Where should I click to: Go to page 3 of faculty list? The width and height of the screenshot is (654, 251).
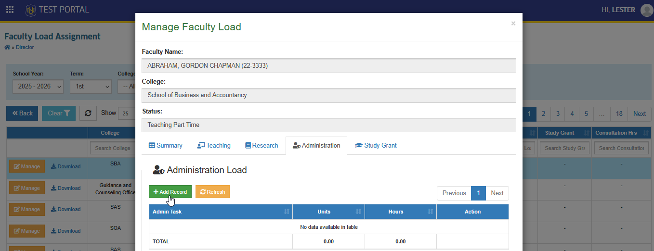point(558,113)
